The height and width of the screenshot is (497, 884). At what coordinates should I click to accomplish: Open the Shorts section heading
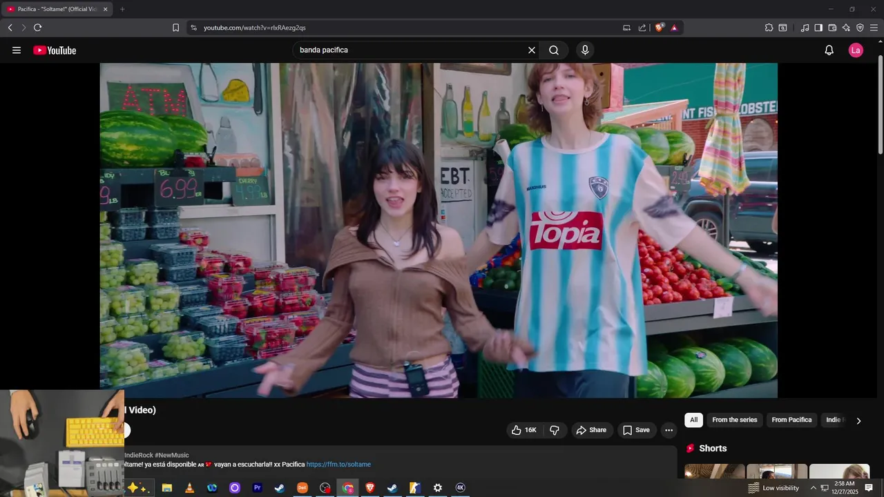click(x=706, y=449)
